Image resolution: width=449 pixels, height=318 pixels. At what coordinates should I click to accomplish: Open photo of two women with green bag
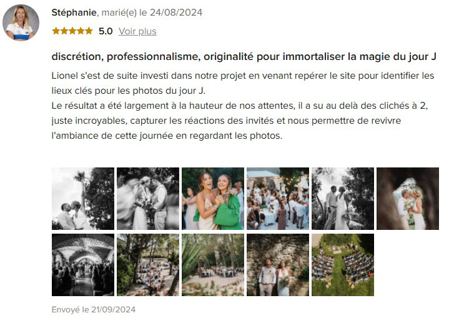click(213, 199)
